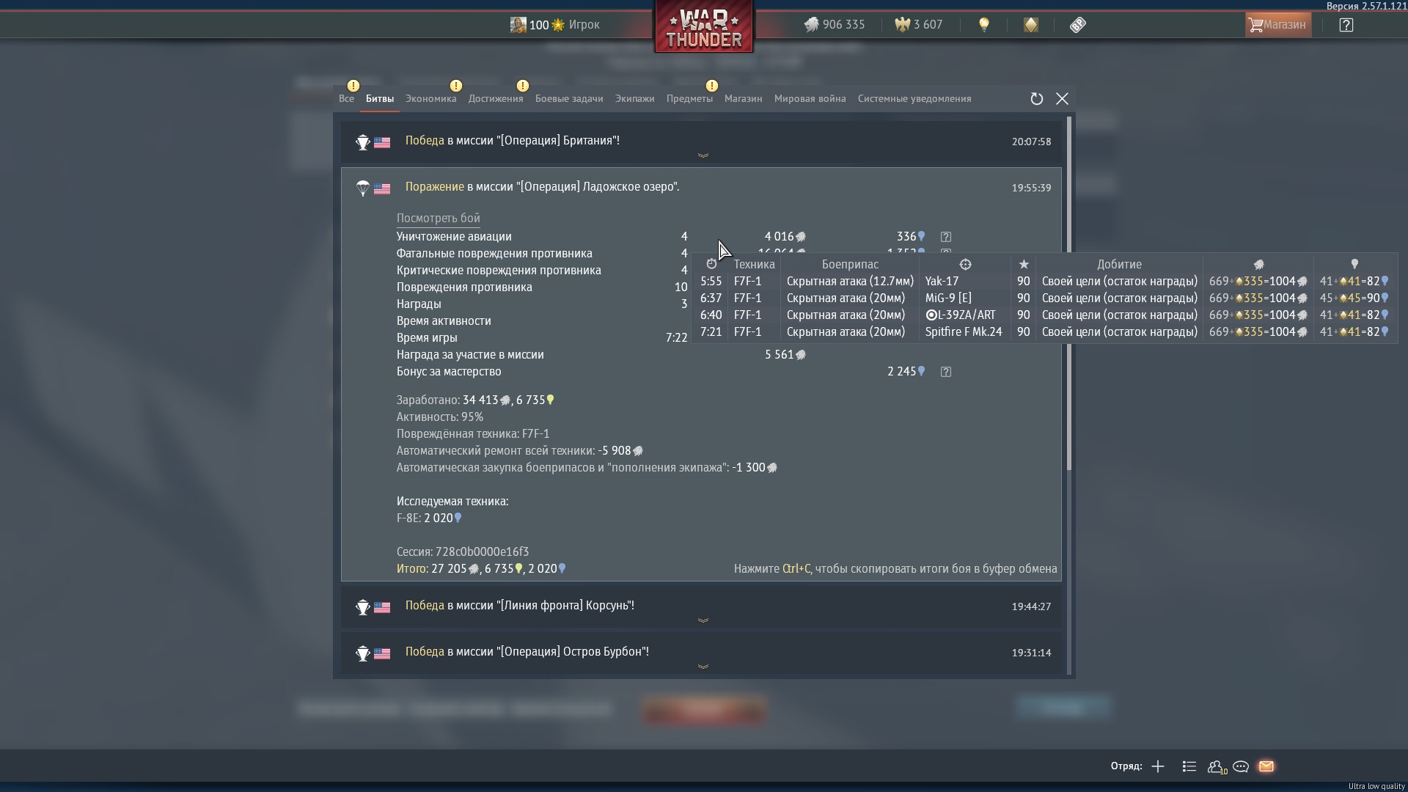Click the L-39ZA/ART target row
This screenshot has height=792, width=1408.
click(961, 315)
